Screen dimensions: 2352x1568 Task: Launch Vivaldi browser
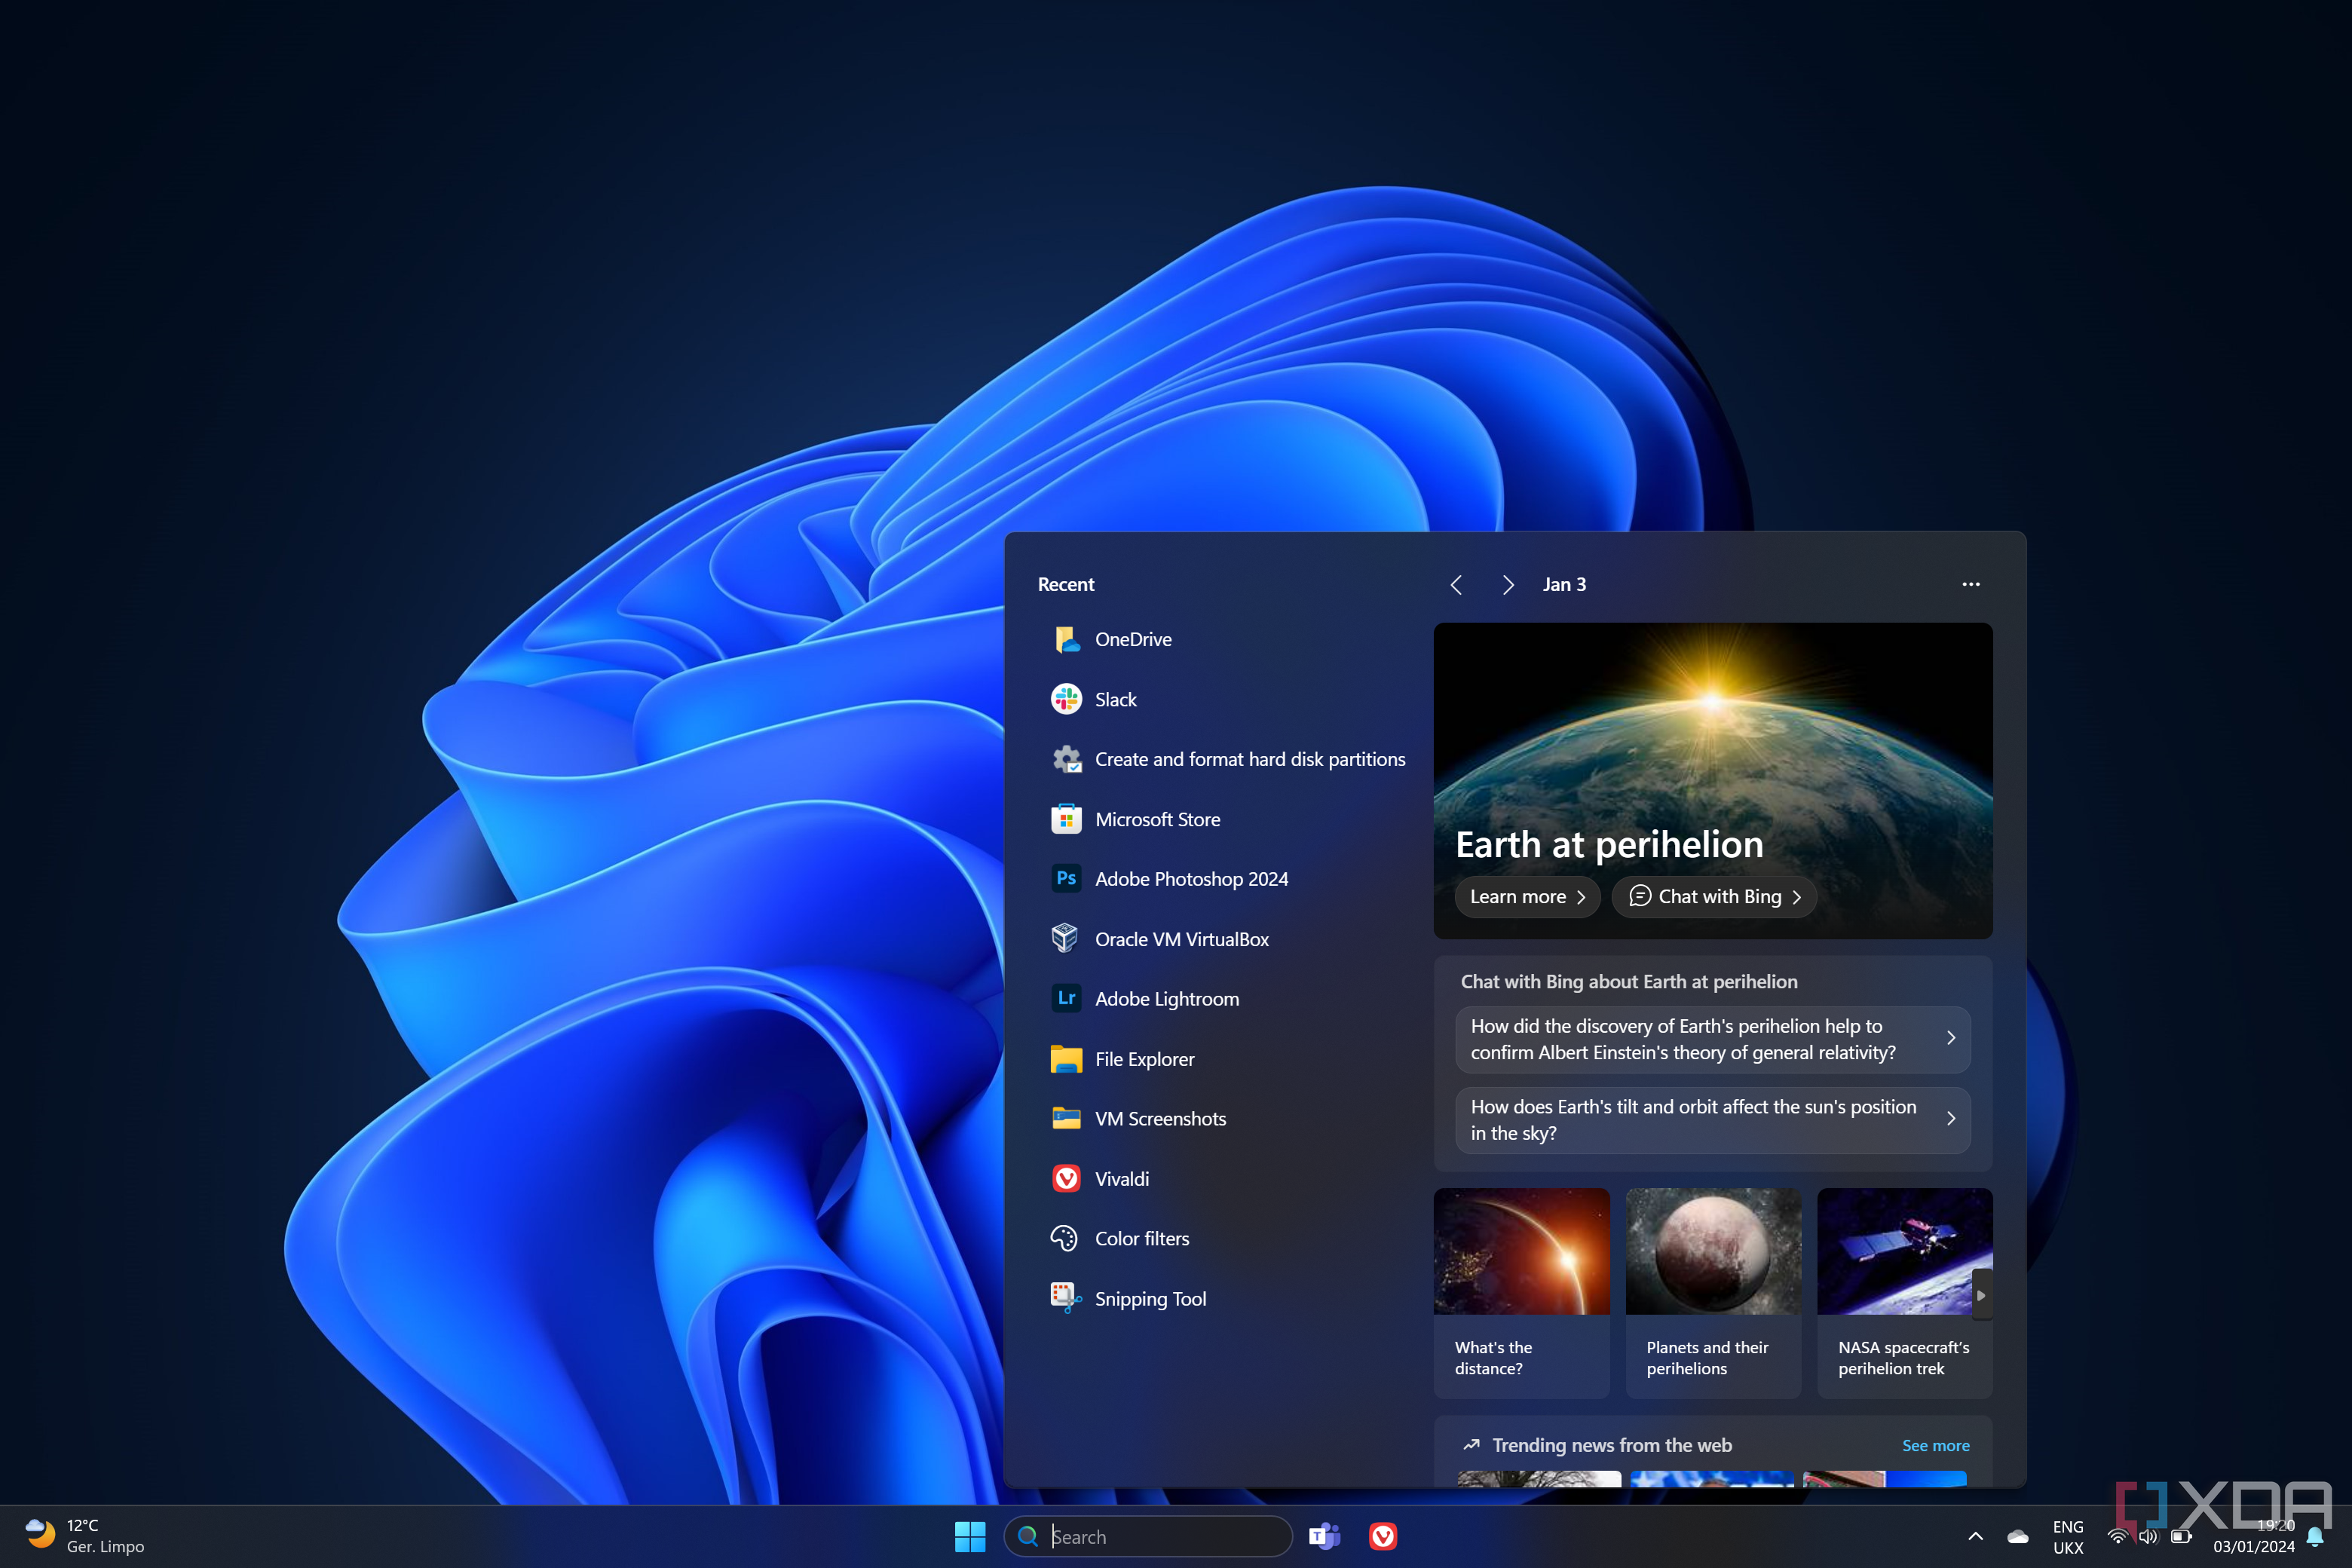(1120, 1178)
